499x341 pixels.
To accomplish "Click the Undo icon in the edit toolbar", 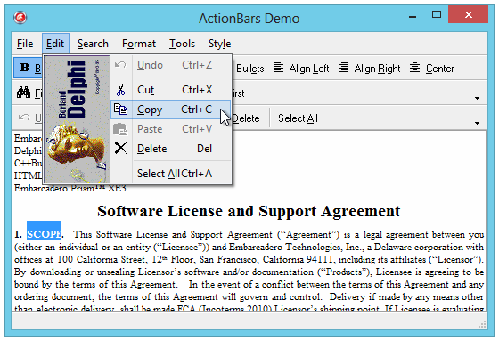I will point(24,117).
